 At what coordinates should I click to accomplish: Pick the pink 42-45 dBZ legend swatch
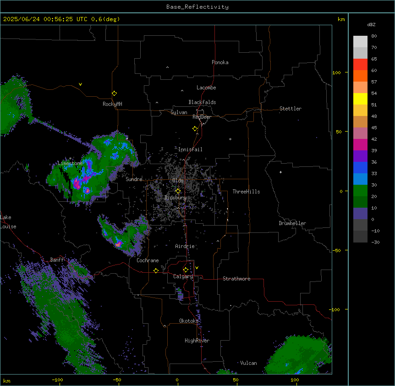pos(360,133)
